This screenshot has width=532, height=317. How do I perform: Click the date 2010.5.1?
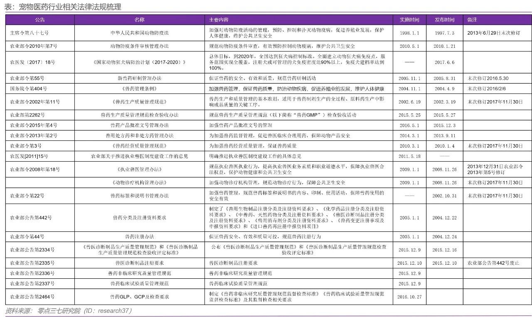tap(409, 46)
